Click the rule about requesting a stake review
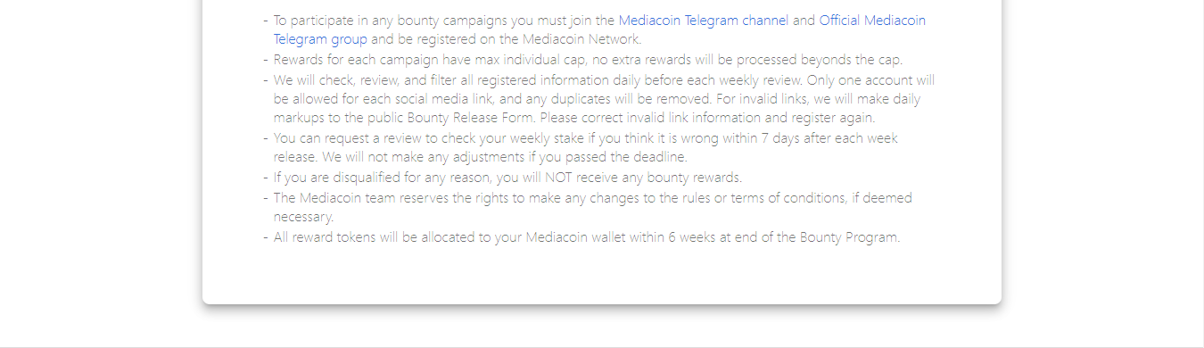This screenshot has height=348, width=1204. pos(586,148)
